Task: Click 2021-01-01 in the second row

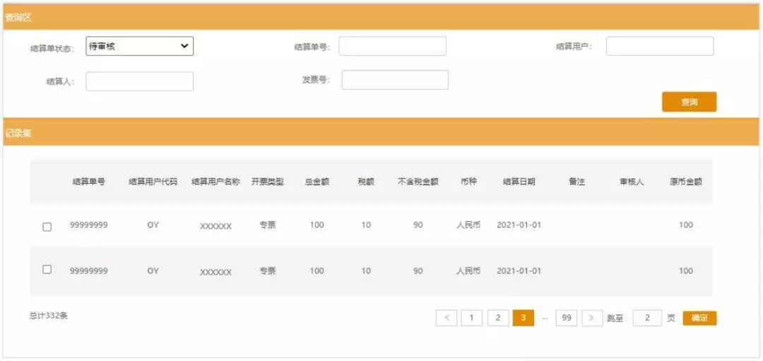Action: click(x=519, y=271)
